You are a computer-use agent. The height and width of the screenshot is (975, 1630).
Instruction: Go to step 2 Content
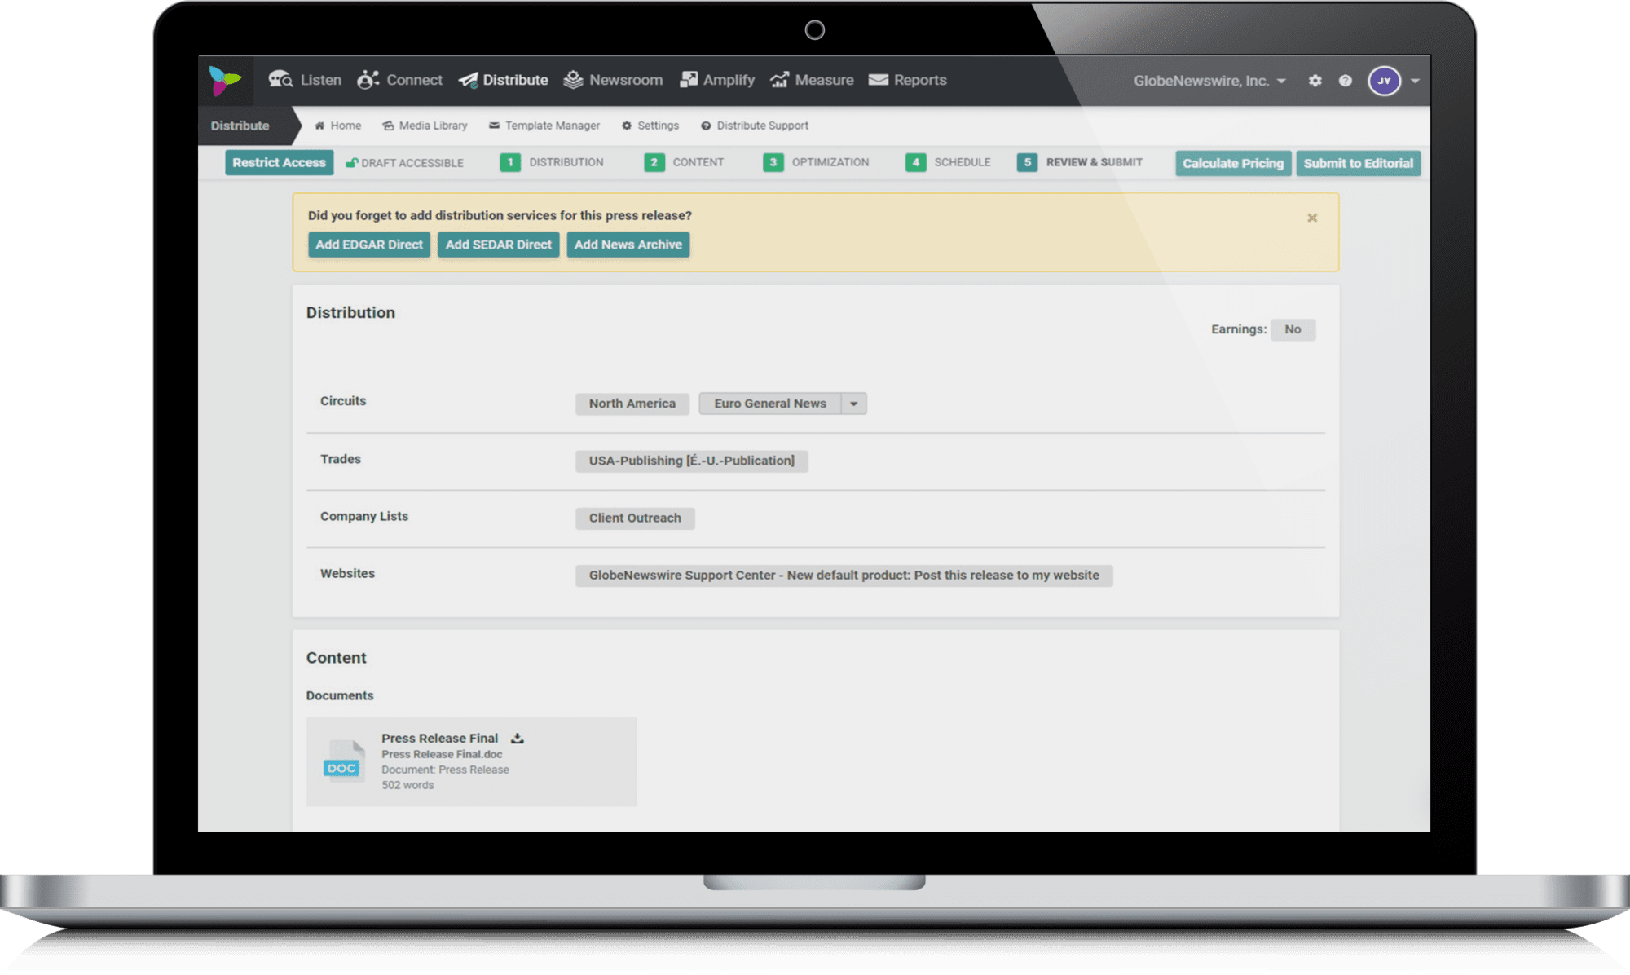pos(684,162)
